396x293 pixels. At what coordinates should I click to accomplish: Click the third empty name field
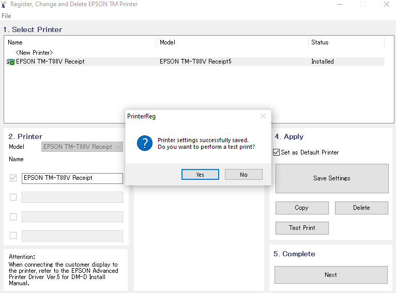tap(72, 217)
